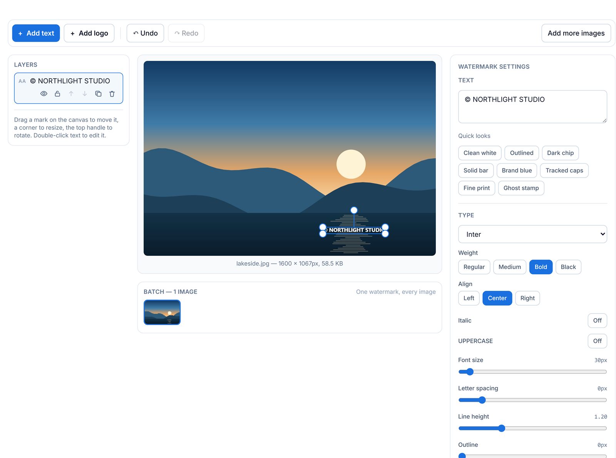616x458 pixels.
Task: Toggle UPPERCASE on
Action: coord(597,341)
